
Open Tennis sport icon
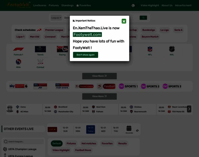coord(40,51)
